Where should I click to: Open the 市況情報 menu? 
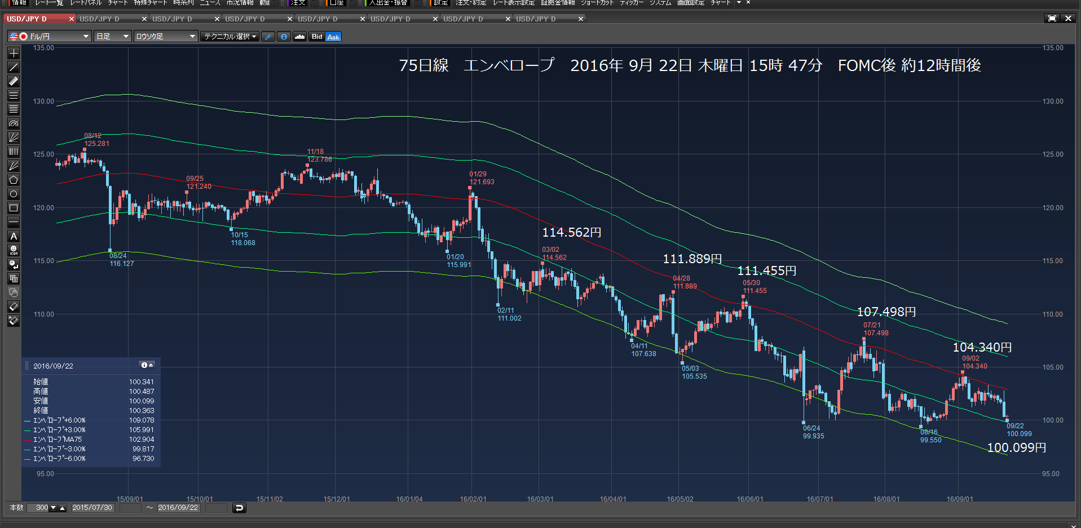coord(240,3)
